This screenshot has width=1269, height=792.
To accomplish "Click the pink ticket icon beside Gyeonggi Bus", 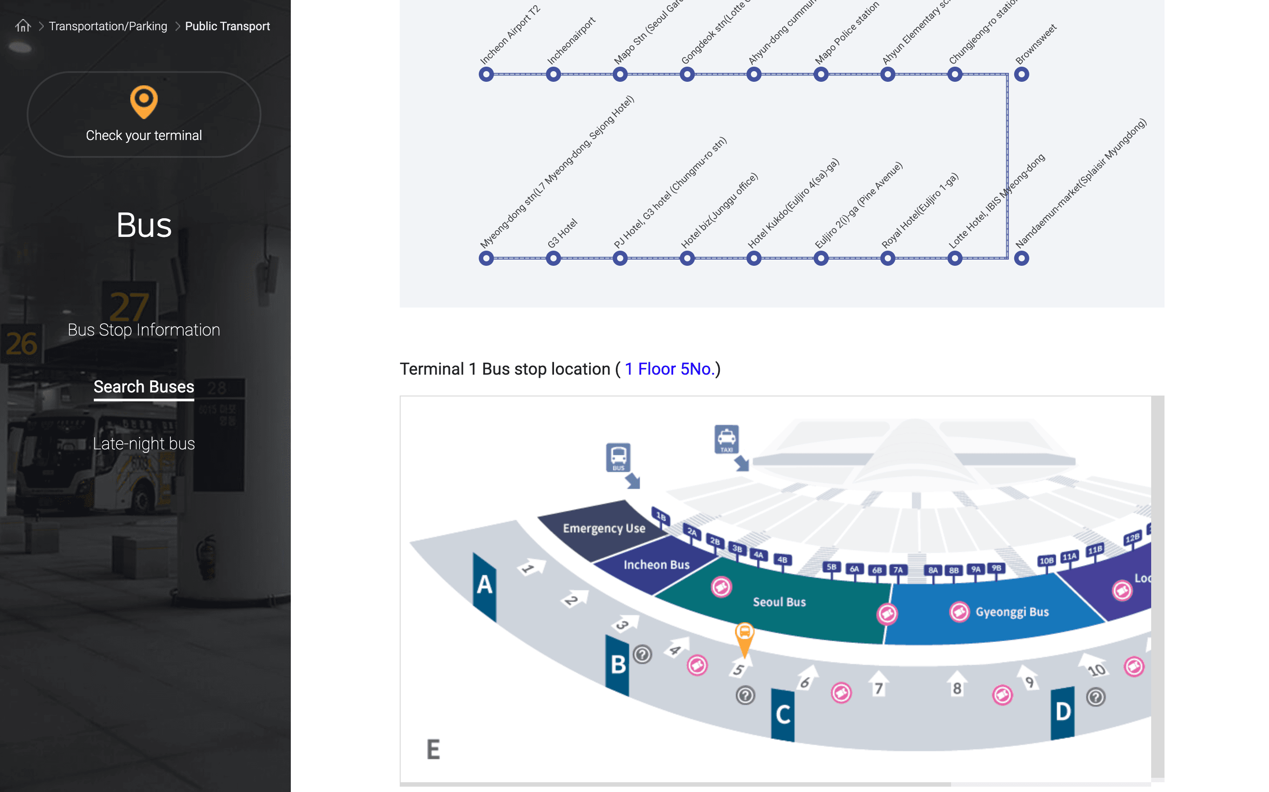I will [960, 612].
